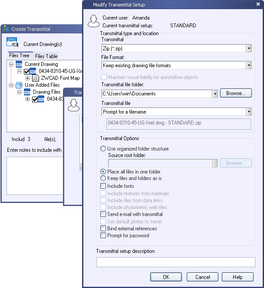
Task: Click the DWG icon beside 0434-8310-45-UG-Xref
Action: point(33,71)
